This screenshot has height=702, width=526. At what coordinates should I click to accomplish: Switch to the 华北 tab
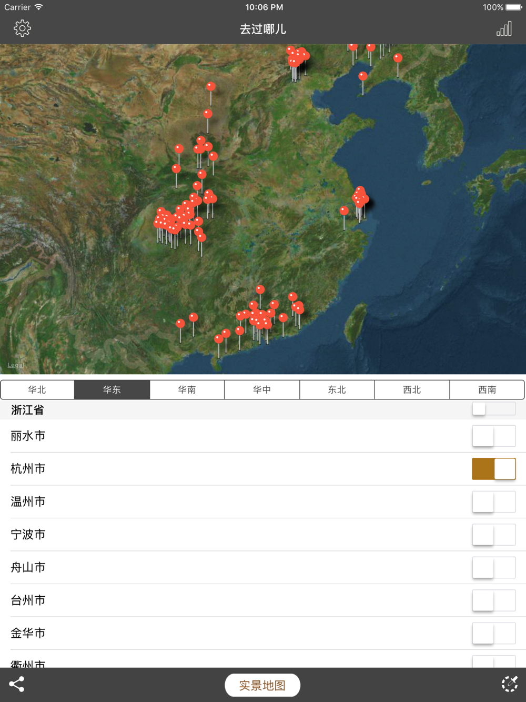tap(37, 390)
